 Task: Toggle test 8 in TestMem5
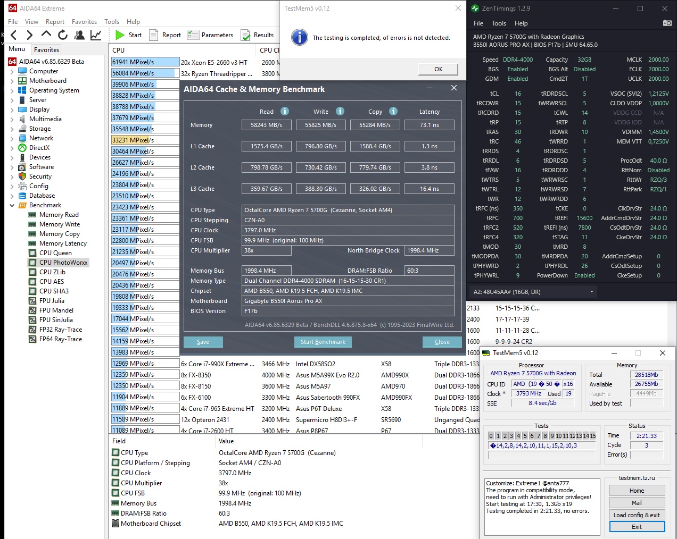[545, 435]
